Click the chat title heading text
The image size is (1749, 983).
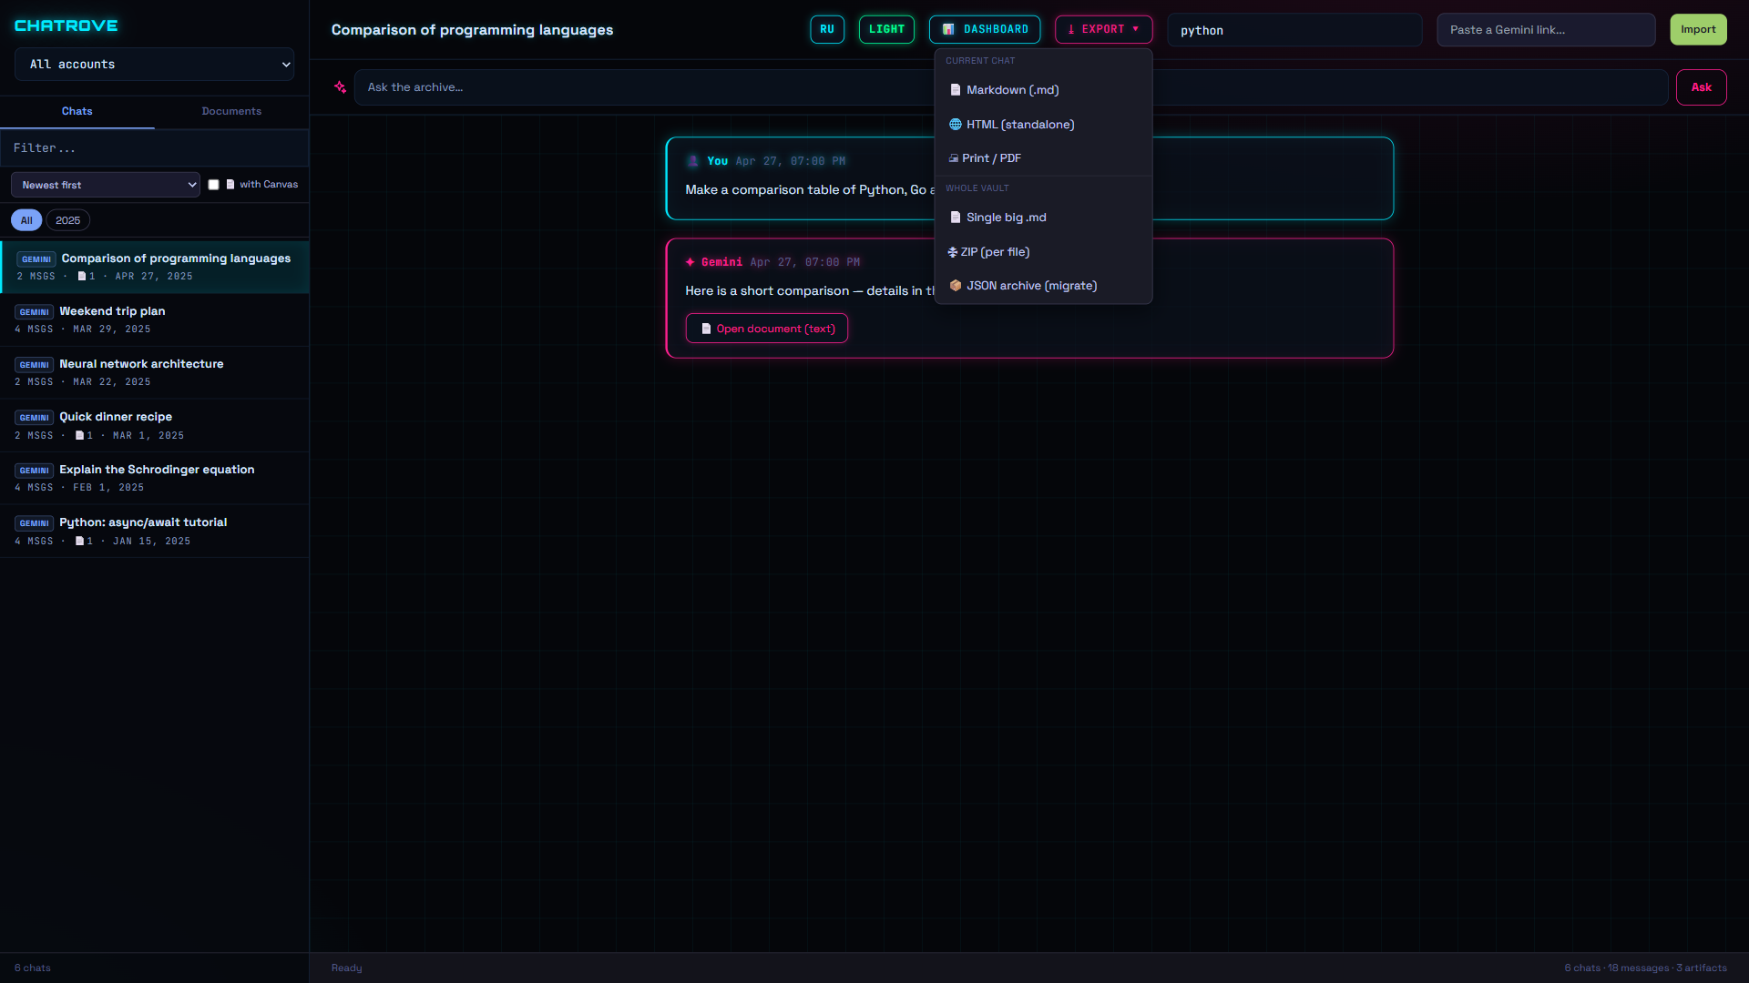(x=472, y=30)
